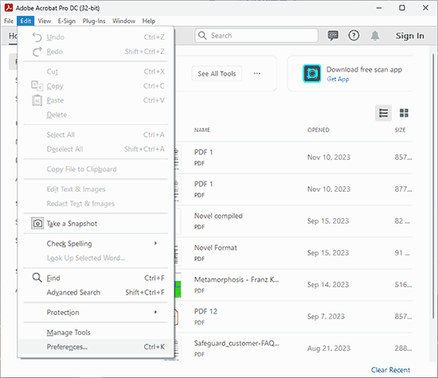Click the Take a Snapshot camera icon

37,224
